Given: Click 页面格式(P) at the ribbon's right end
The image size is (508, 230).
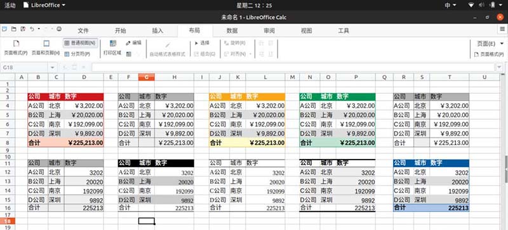Looking at the screenshot, I should [x=489, y=54].
